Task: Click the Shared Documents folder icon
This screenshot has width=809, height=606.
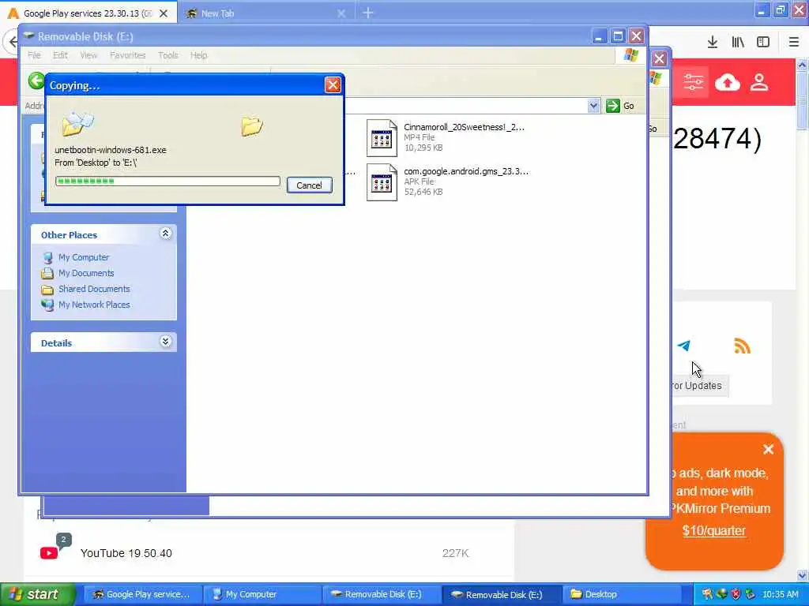Action: (x=47, y=289)
